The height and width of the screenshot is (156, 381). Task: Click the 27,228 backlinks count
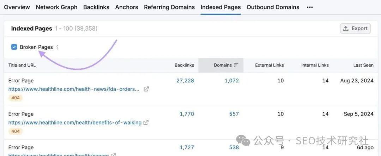pos(185,81)
